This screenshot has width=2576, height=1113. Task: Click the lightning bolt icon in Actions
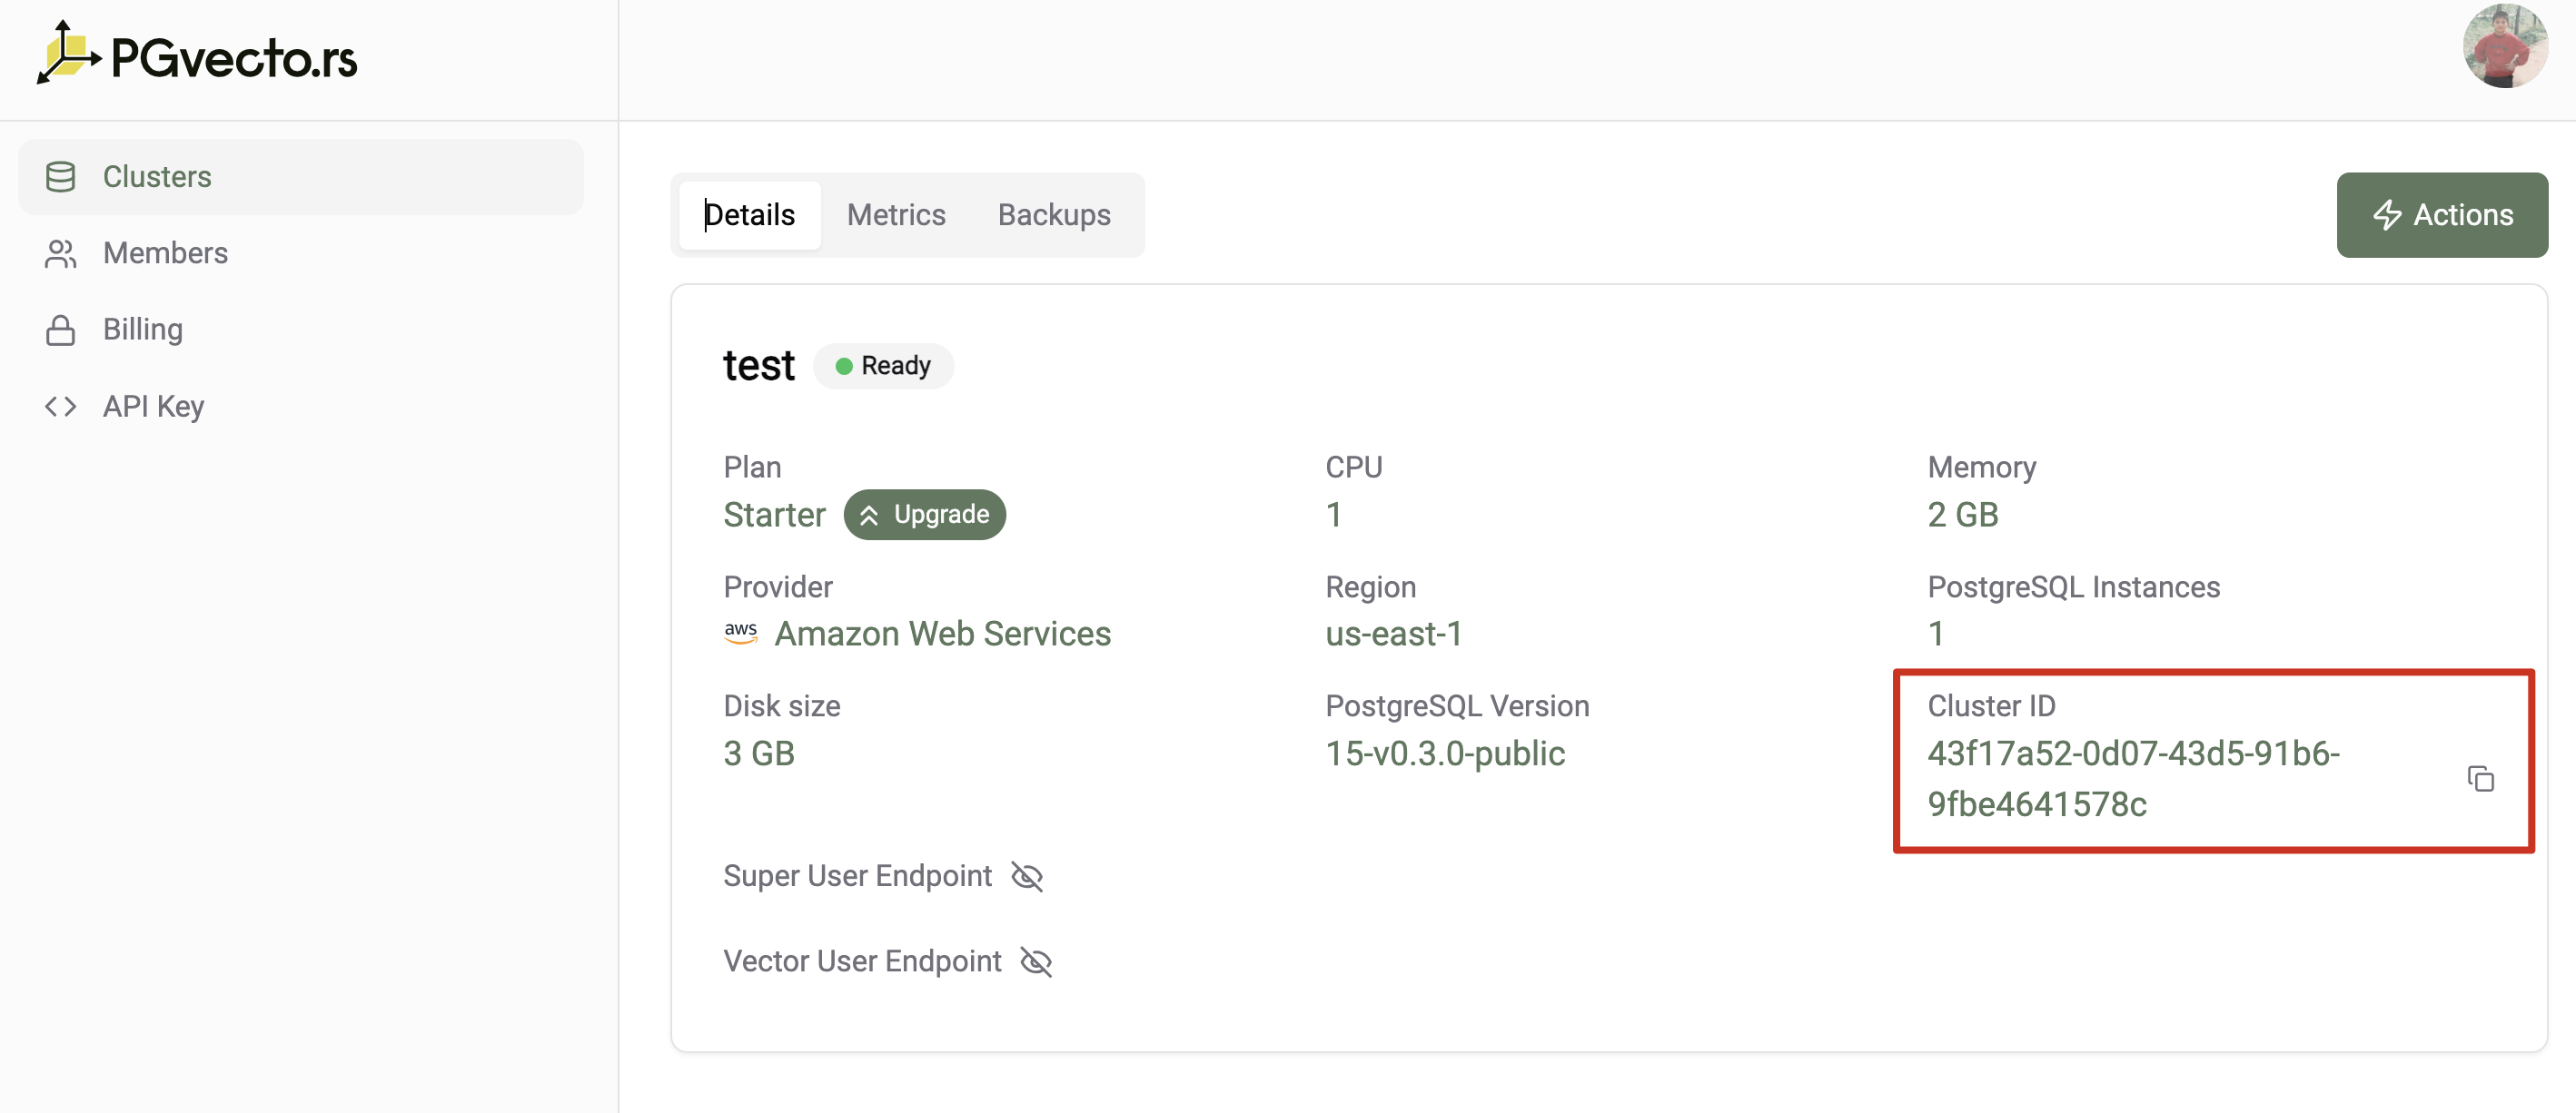(x=2386, y=215)
